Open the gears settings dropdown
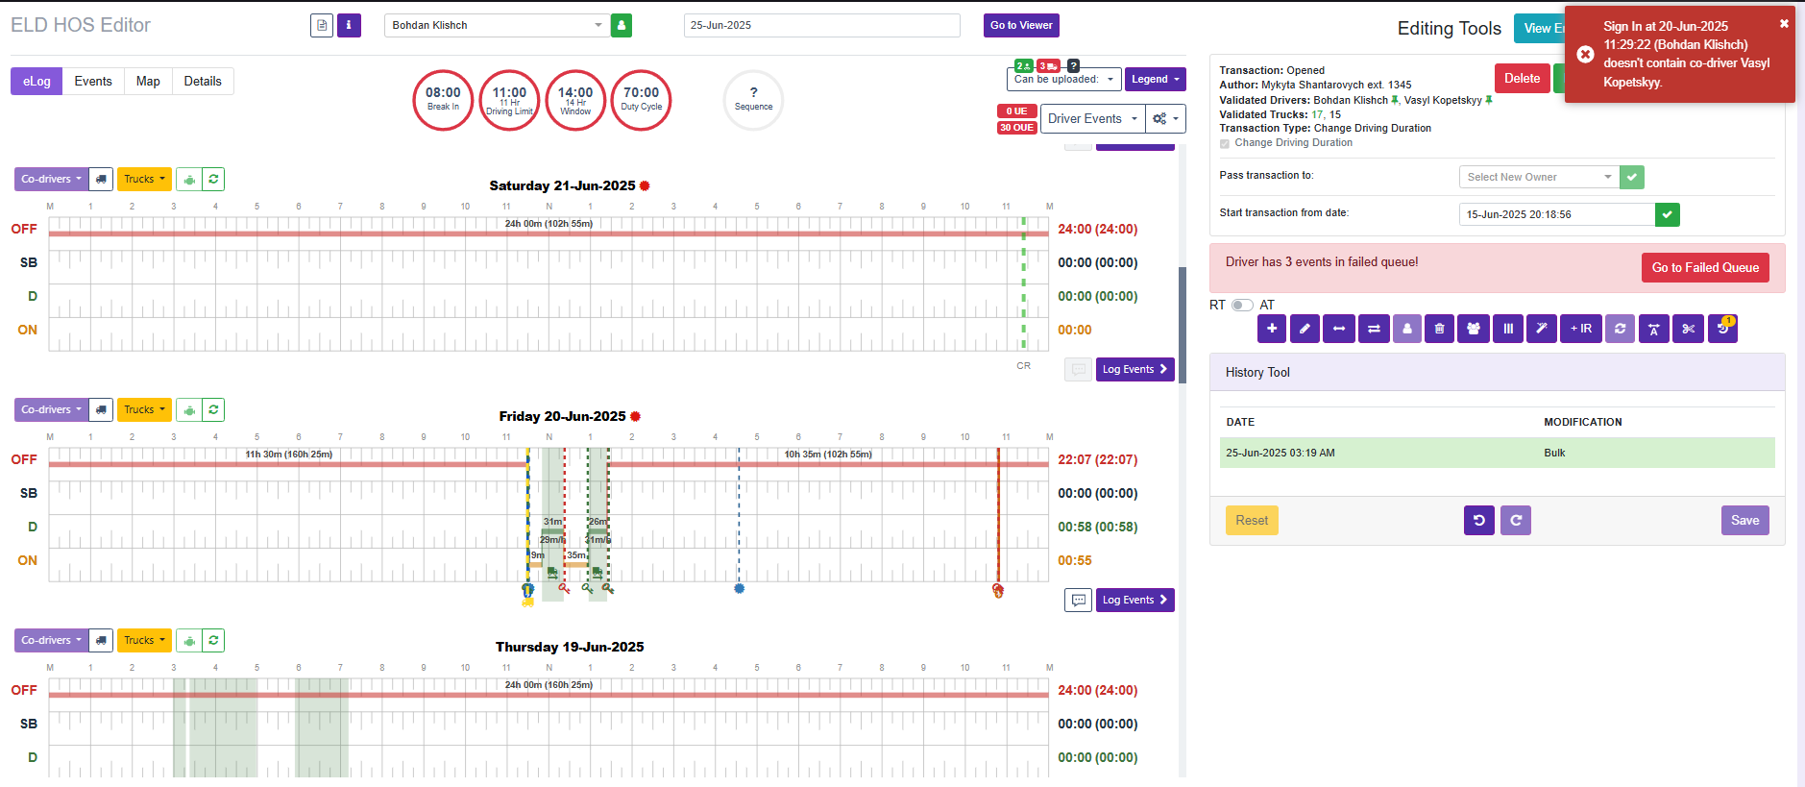Image resolution: width=1805 pixels, height=787 pixels. tap(1165, 119)
